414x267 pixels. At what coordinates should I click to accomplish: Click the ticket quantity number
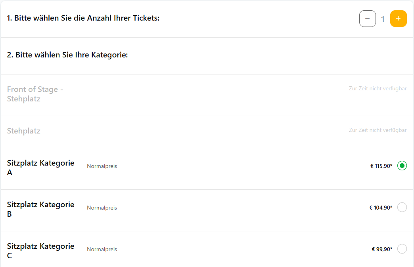383,19
